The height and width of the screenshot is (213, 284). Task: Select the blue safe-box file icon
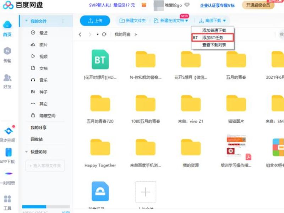100,191
